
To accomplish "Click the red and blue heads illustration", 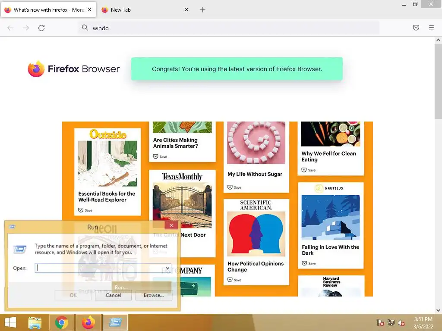I will click(x=256, y=234).
